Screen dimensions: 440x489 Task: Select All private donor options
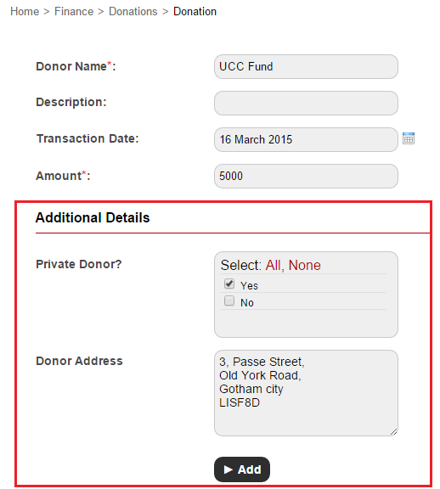(x=273, y=265)
